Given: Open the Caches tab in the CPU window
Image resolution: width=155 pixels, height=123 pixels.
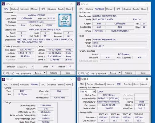Looking at the screenshot, I should pos(14,9).
